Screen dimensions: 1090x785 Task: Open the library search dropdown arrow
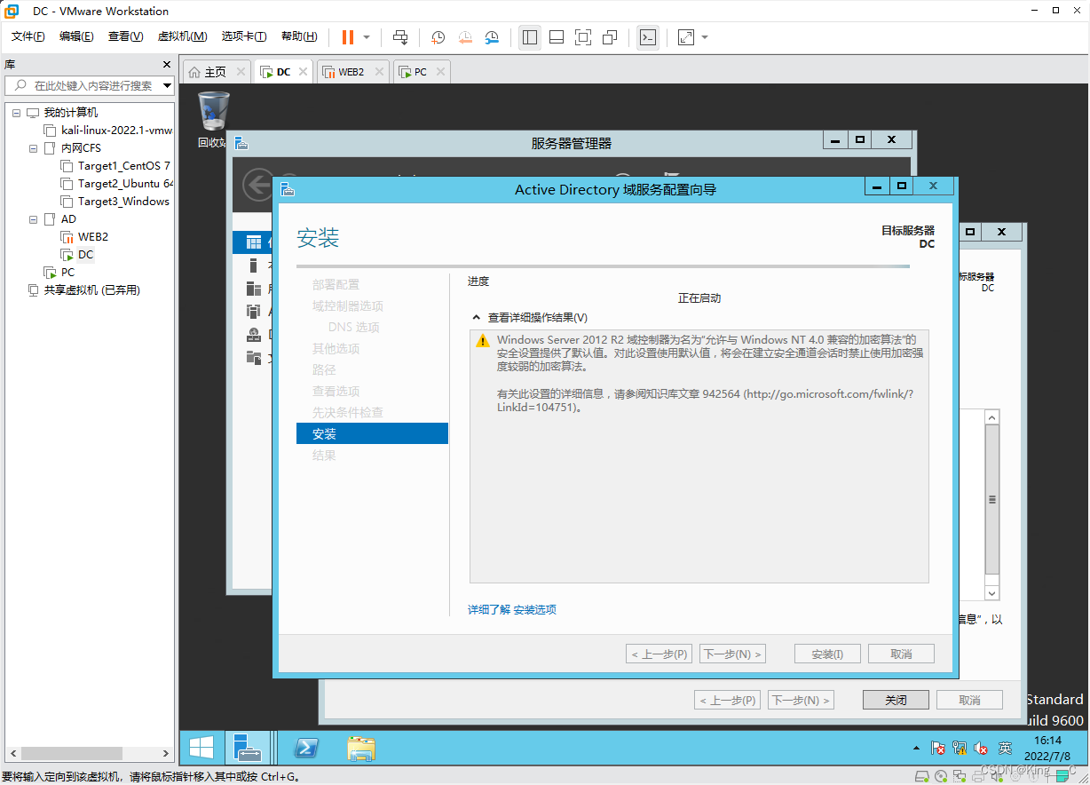coord(168,85)
